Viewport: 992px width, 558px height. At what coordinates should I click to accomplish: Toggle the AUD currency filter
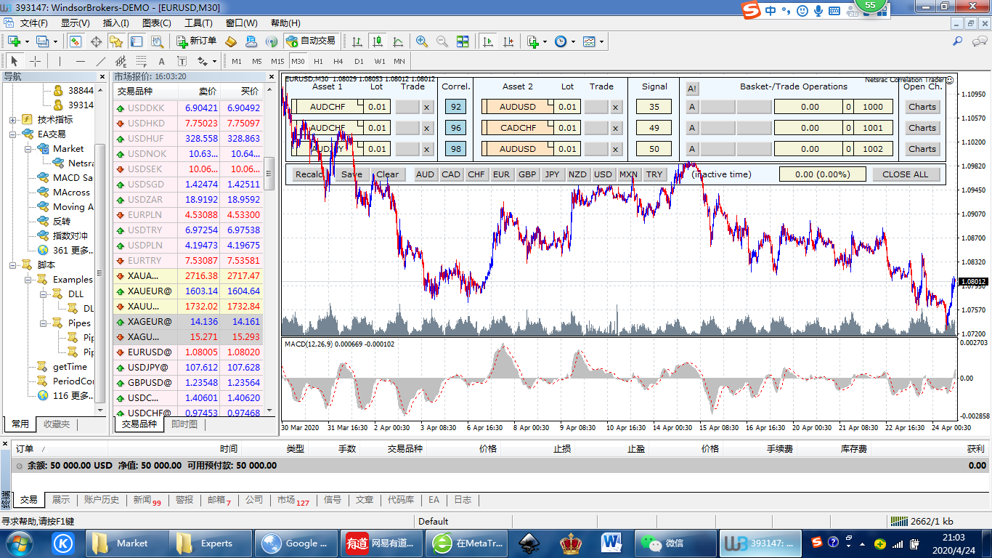[x=425, y=174]
